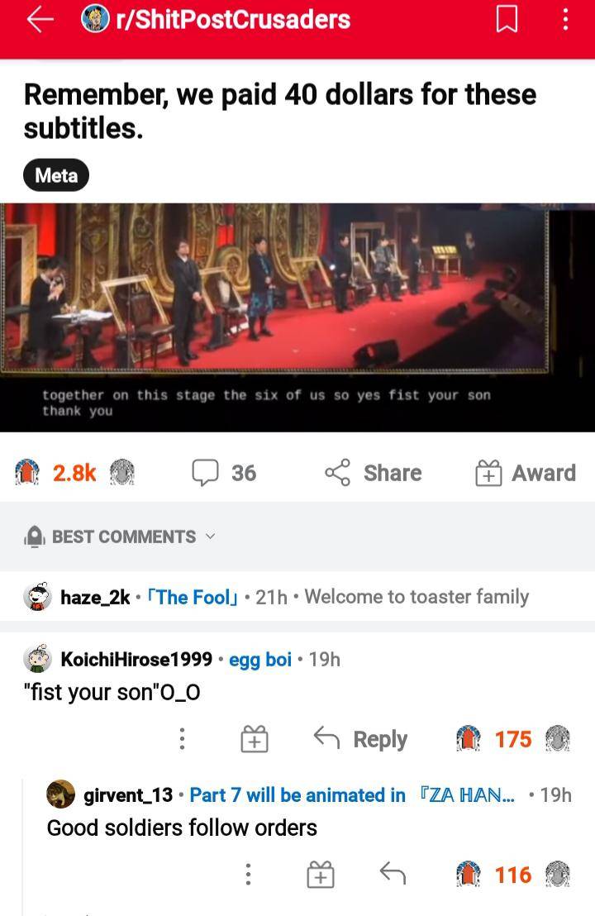595x916 pixels.
Task: Tap the back arrow icon
Action: click(39, 21)
